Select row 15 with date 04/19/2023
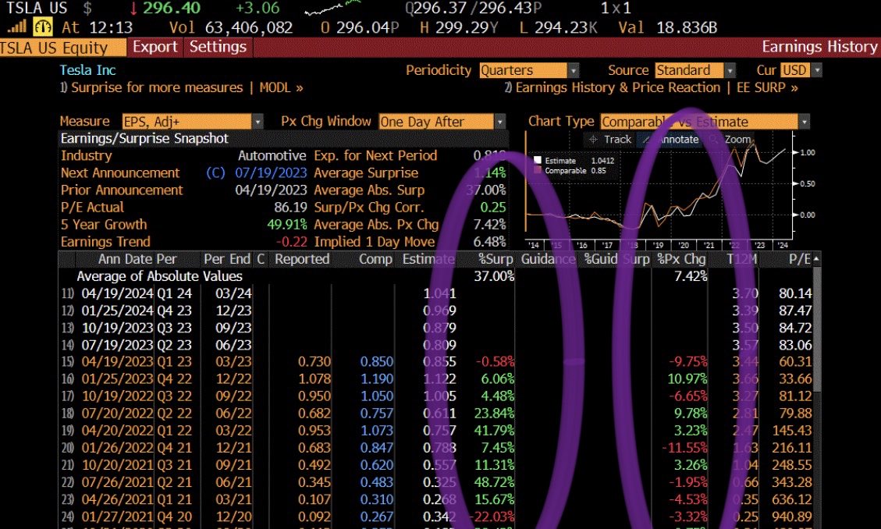This screenshot has height=529, width=881. 437,362
